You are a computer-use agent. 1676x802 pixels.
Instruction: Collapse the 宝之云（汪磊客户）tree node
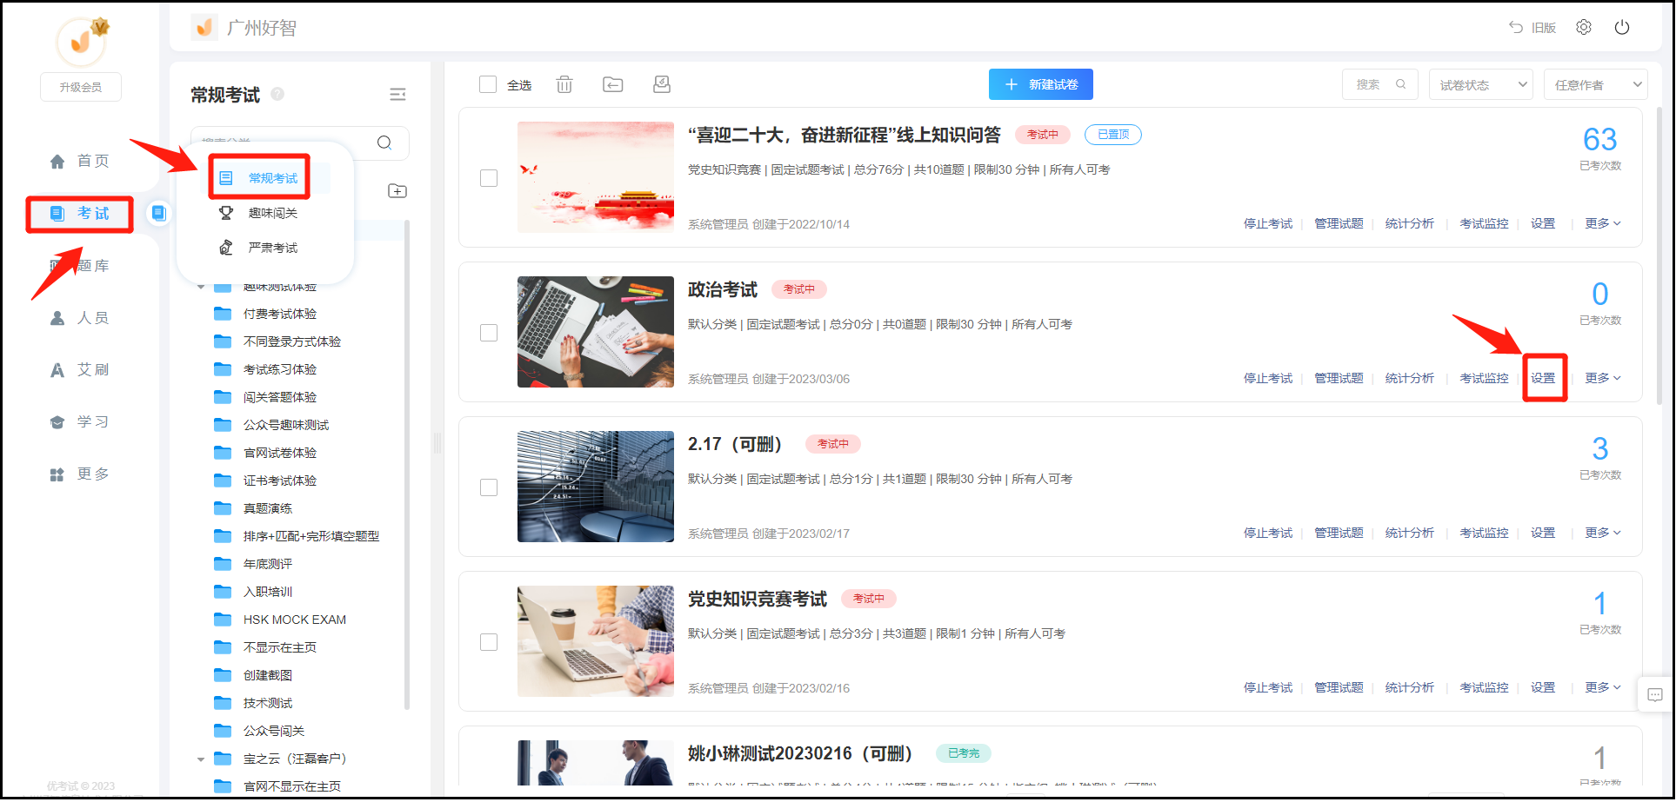click(201, 759)
